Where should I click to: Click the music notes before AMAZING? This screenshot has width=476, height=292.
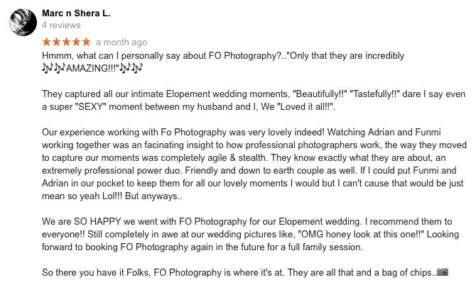[54, 68]
